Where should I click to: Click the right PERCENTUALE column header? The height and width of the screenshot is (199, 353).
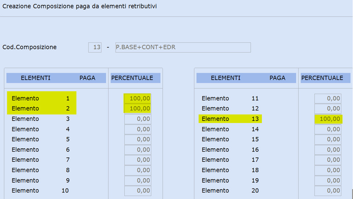(326, 78)
